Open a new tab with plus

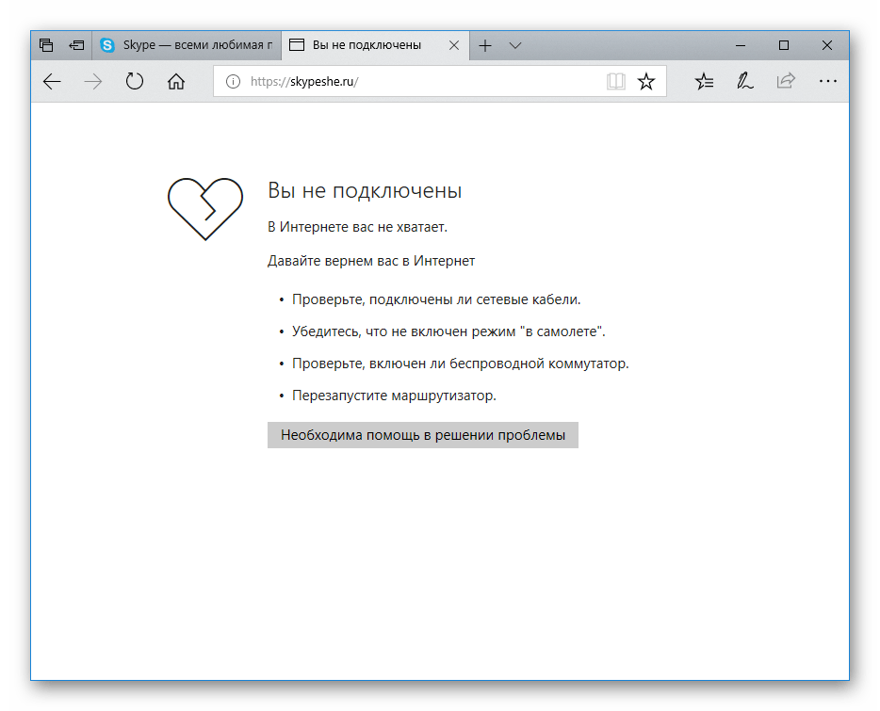point(485,45)
